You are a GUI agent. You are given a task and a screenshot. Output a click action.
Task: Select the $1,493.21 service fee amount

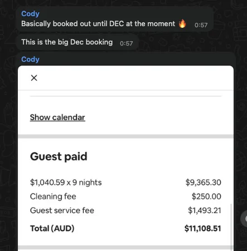pyautogui.click(x=205, y=210)
